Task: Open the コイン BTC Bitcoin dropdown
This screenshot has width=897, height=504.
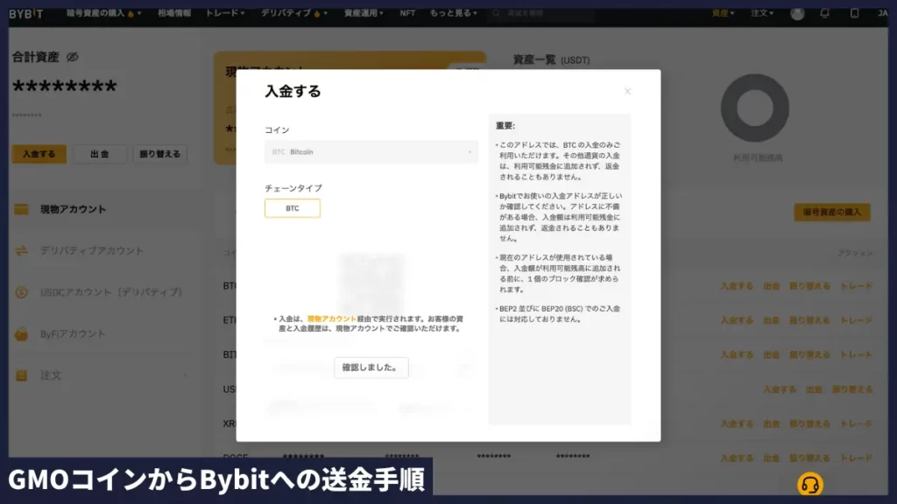Action: (371, 152)
